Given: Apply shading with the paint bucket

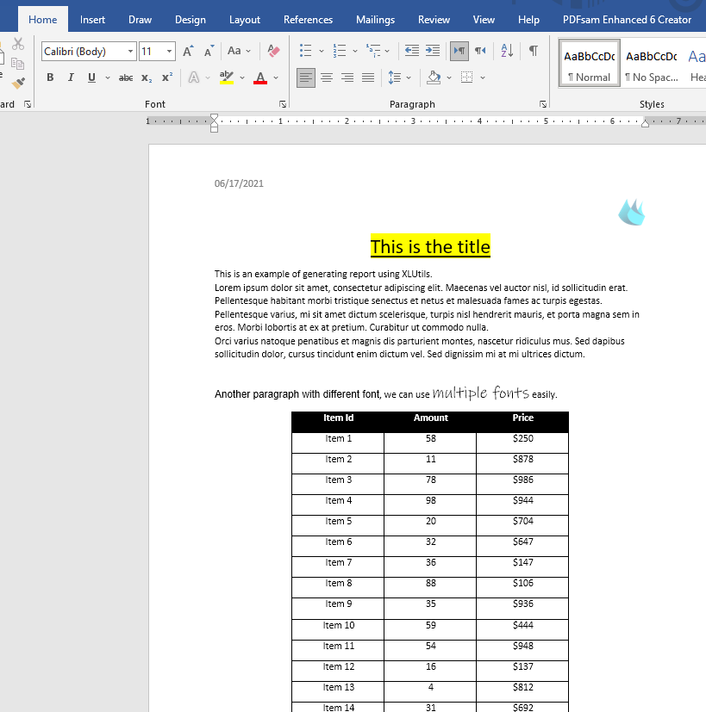Looking at the screenshot, I should click(434, 77).
